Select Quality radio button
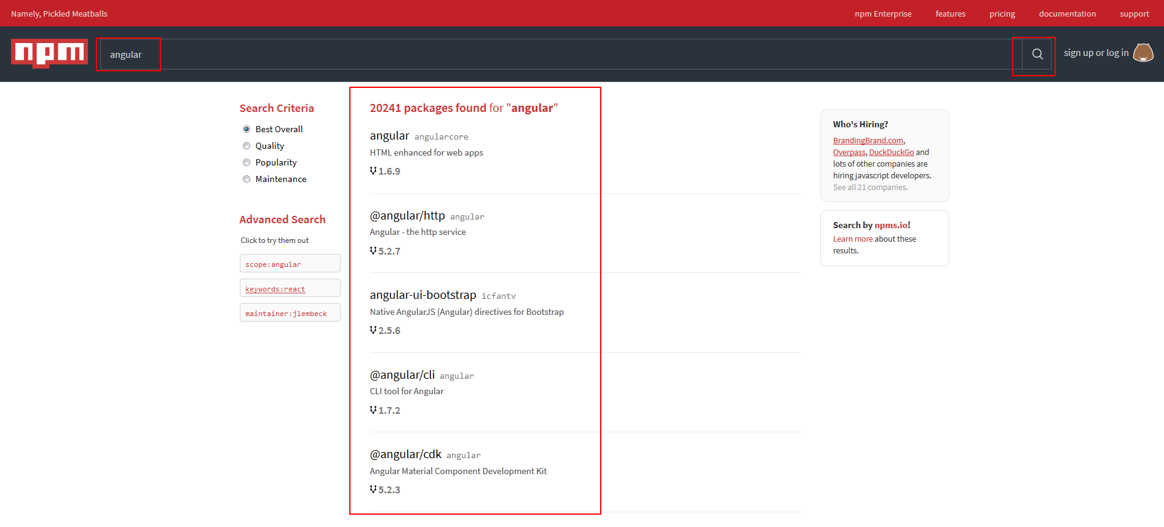The width and height of the screenshot is (1164, 527). click(x=247, y=146)
